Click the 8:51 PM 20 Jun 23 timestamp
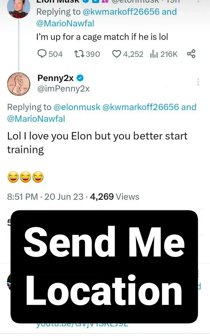 point(45,196)
